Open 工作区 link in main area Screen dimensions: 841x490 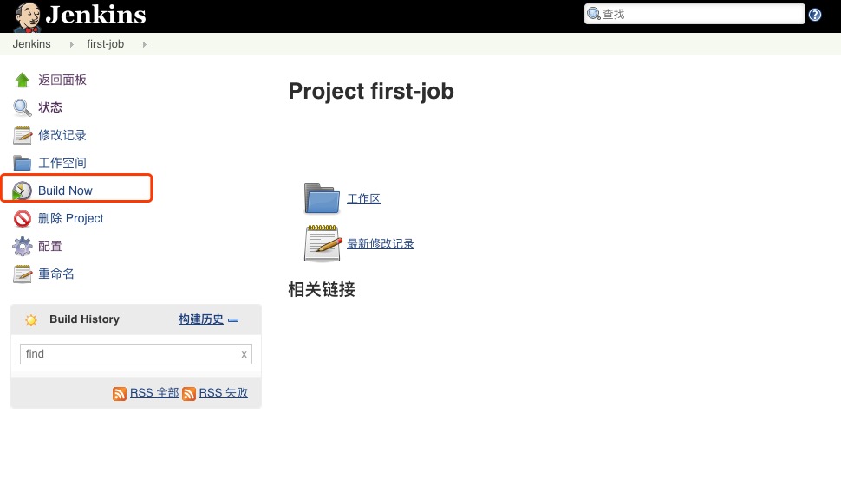(363, 198)
